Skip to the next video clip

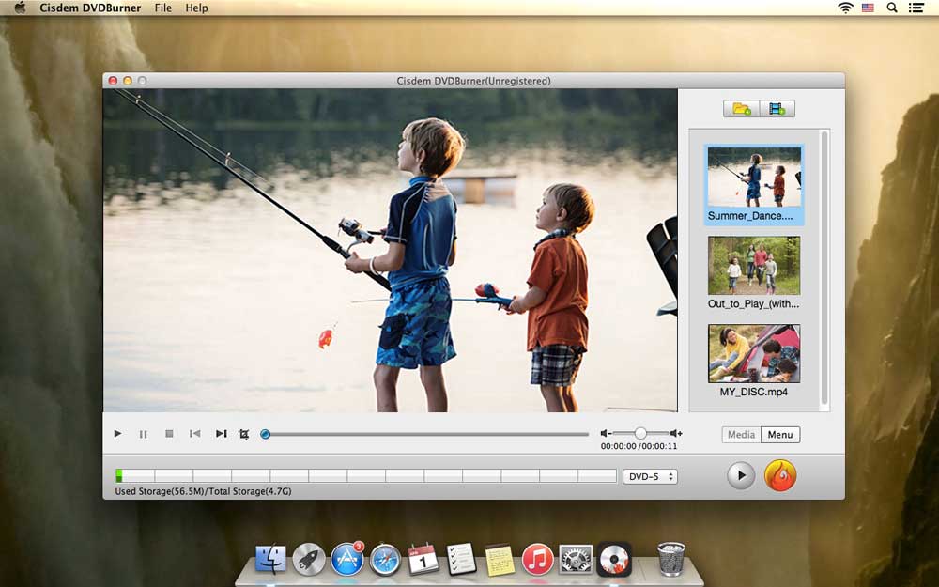point(221,434)
